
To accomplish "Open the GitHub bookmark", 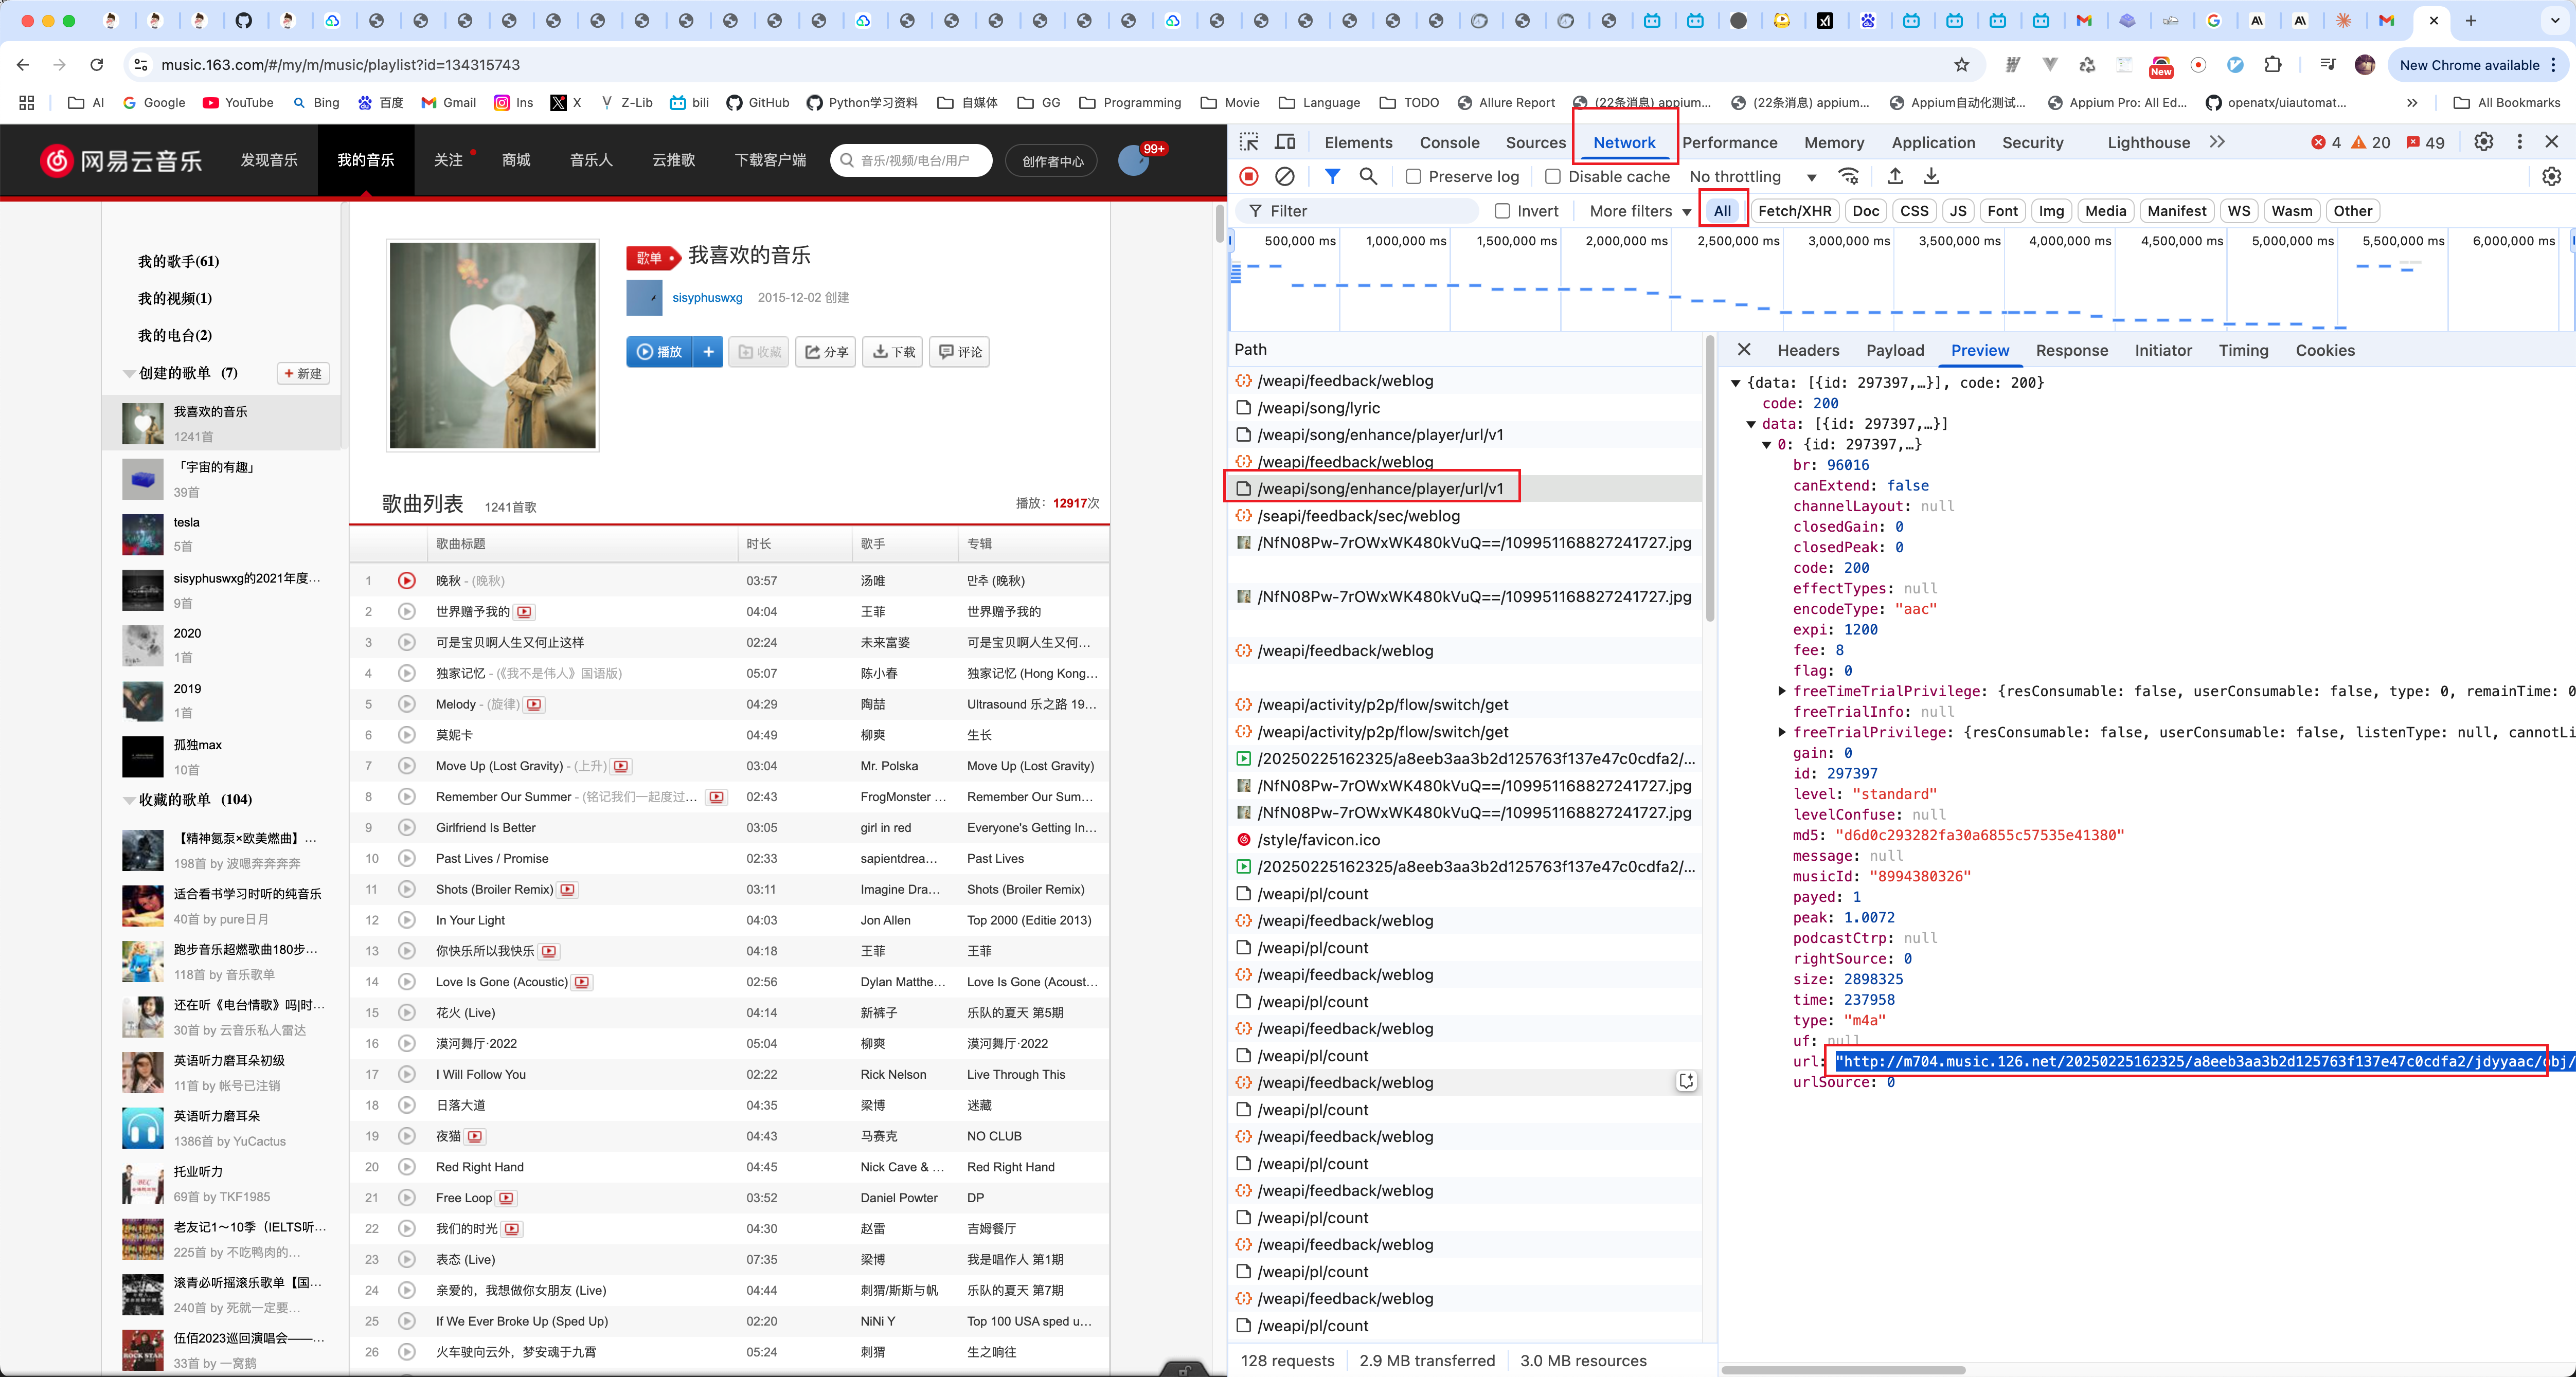I will click(758, 102).
